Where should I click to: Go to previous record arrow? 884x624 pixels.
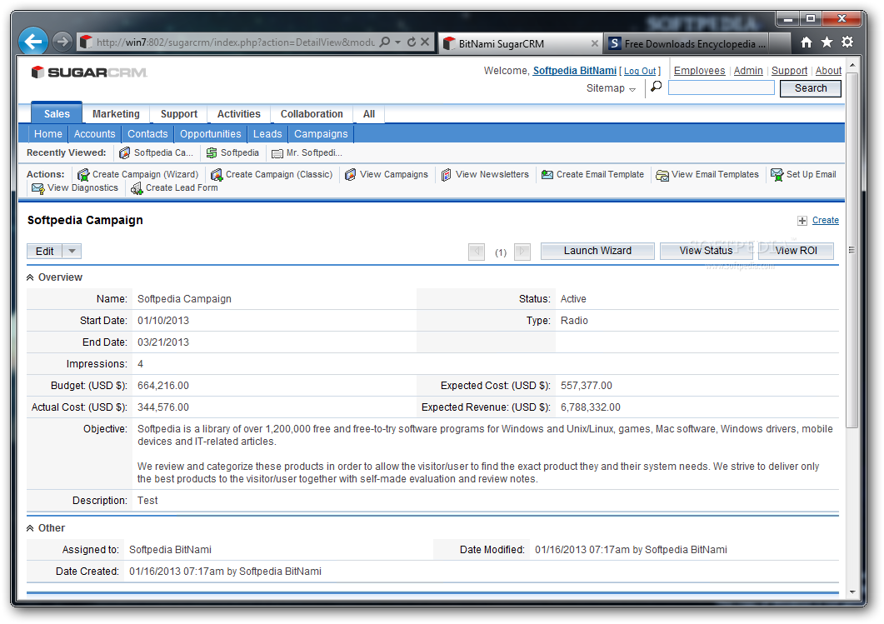coord(477,252)
